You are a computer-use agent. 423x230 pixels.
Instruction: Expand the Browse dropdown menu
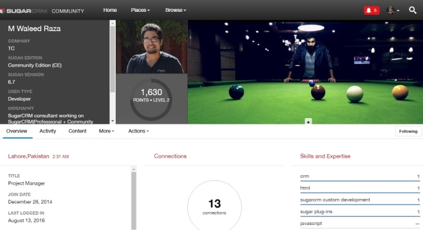tap(175, 10)
